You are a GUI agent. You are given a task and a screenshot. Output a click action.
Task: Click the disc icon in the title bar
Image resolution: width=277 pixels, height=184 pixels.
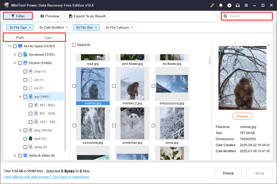(229, 5)
